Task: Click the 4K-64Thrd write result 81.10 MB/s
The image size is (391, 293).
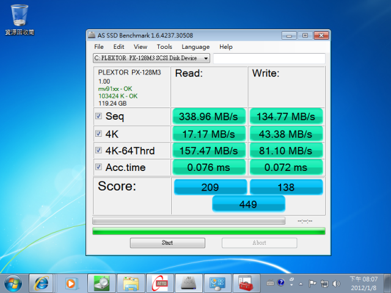Action: (x=286, y=151)
